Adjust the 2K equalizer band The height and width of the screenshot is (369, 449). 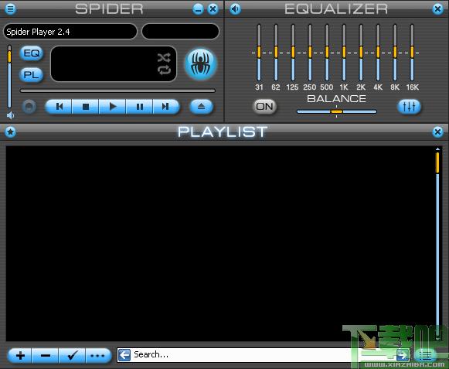coord(361,53)
